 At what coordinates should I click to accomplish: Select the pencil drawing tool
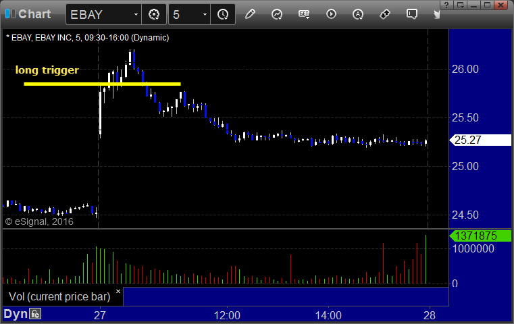(x=250, y=14)
